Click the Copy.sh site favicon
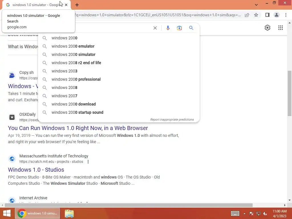Screen dimensions: 292x219 [12, 75]
